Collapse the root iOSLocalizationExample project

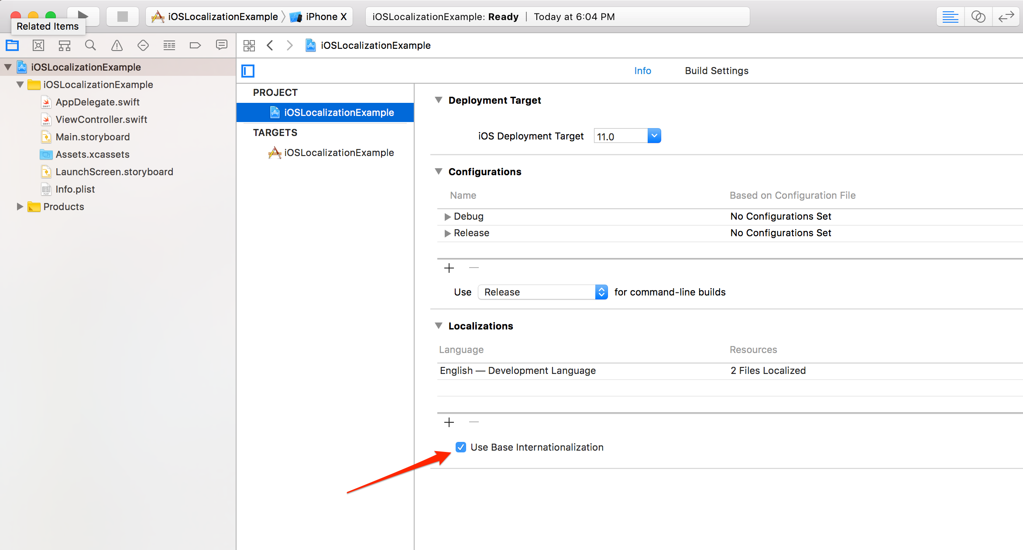[x=8, y=67]
